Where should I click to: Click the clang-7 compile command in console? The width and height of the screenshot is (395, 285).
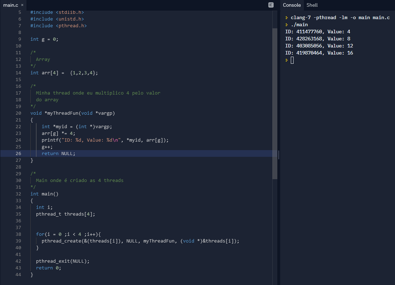[340, 17]
